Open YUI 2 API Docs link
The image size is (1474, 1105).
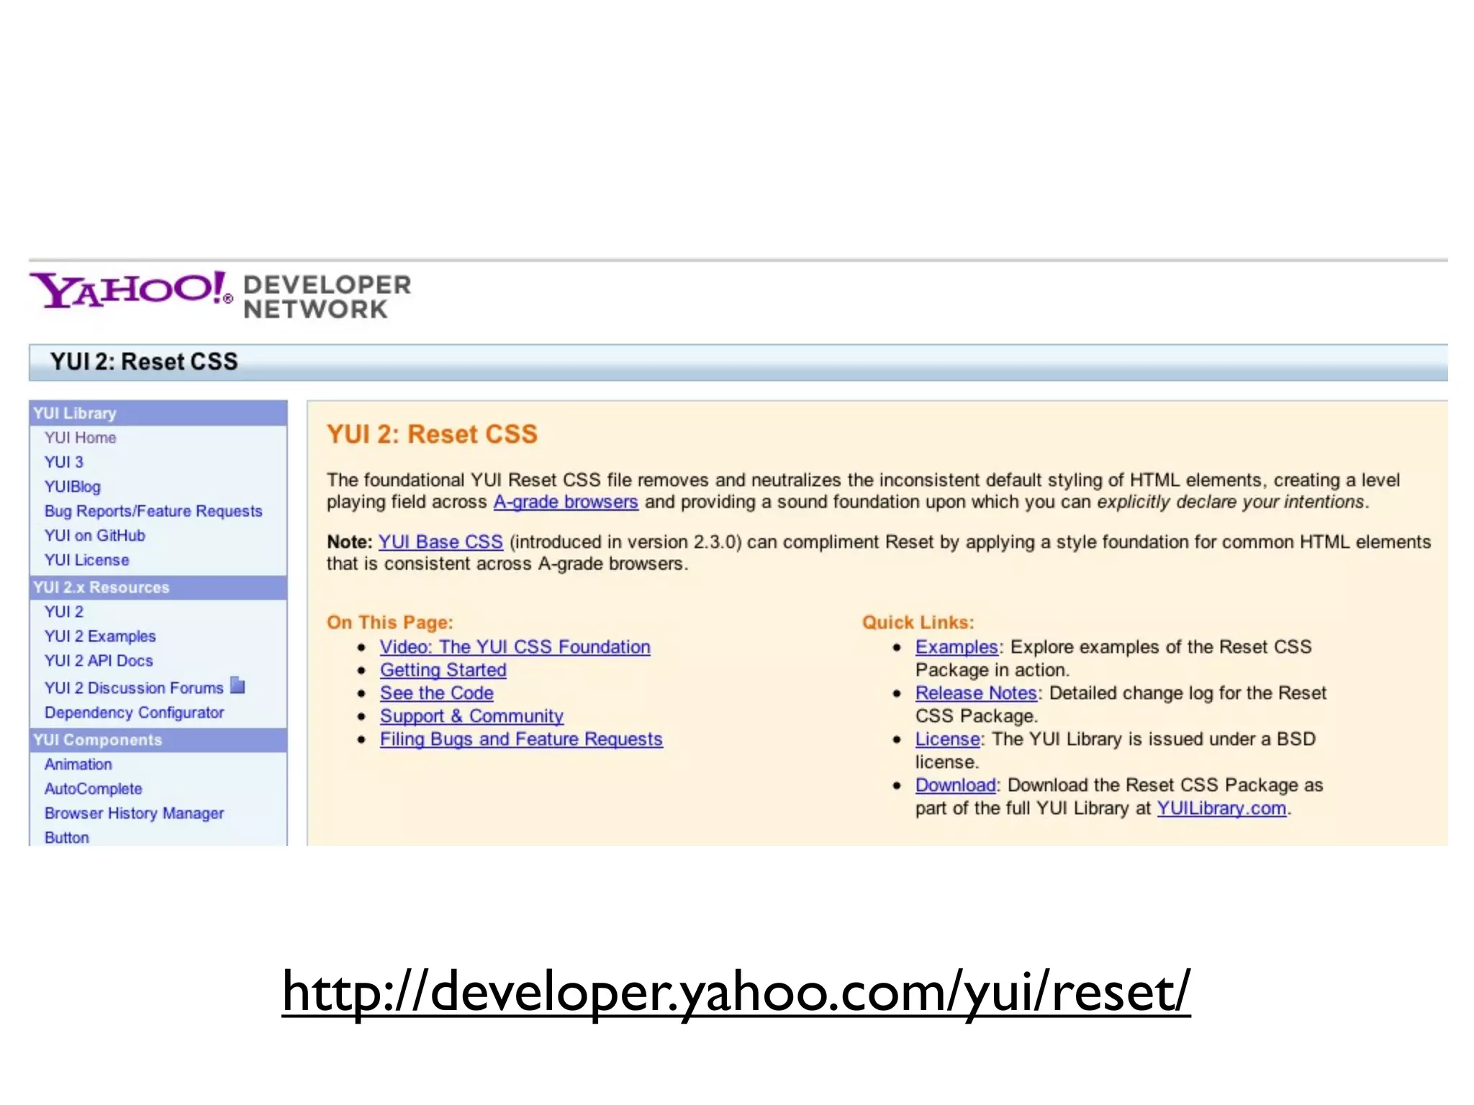point(99,660)
